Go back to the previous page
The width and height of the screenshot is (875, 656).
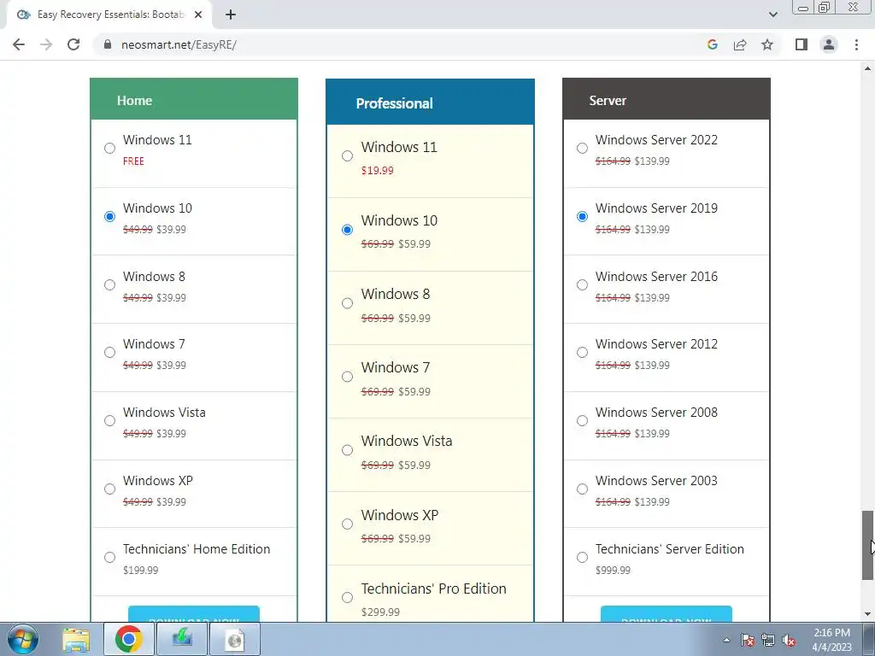[x=19, y=44]
